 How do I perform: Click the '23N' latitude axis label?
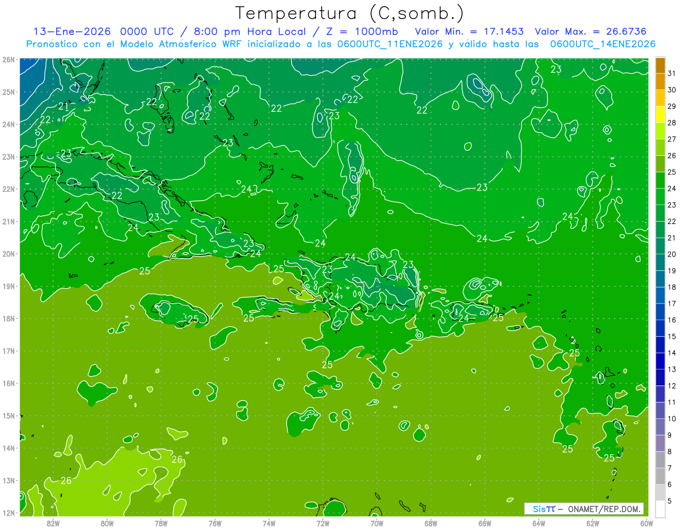(x=9, y=157)
